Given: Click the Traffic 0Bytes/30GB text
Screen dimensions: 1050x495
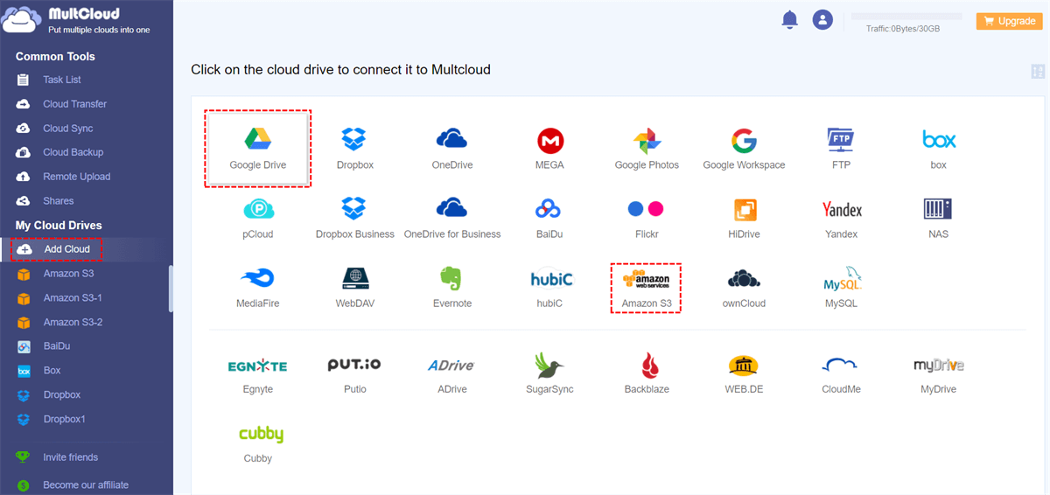Looking at the screenshot, I should (903, 29).
